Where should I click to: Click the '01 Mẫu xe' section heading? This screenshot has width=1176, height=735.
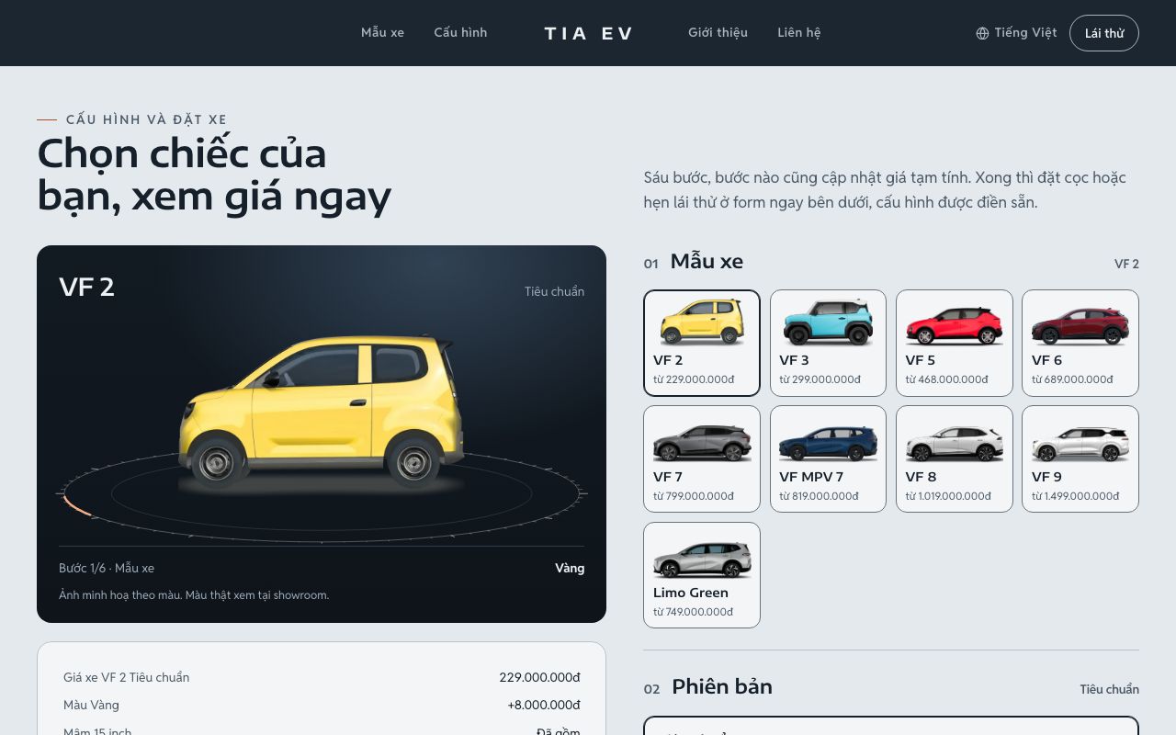point(694,262)
